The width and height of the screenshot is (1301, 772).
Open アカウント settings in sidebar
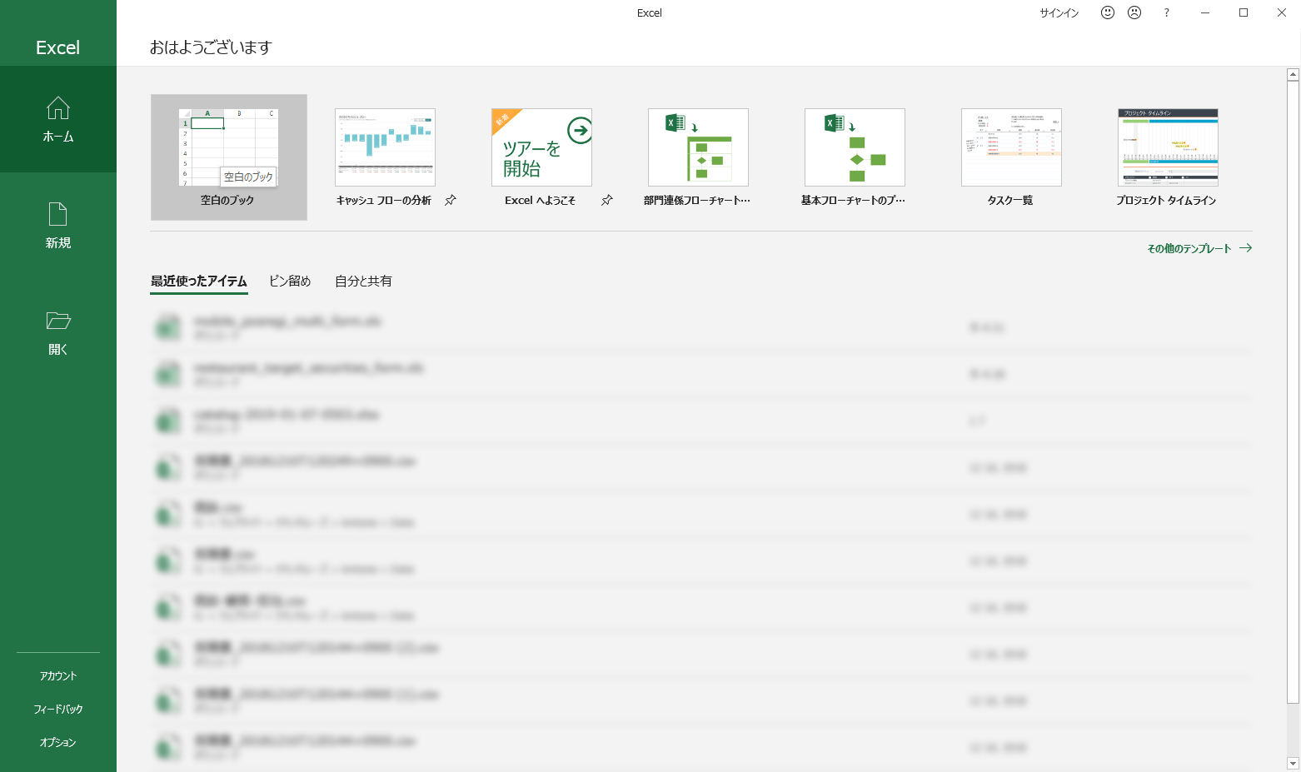(58, 676)
